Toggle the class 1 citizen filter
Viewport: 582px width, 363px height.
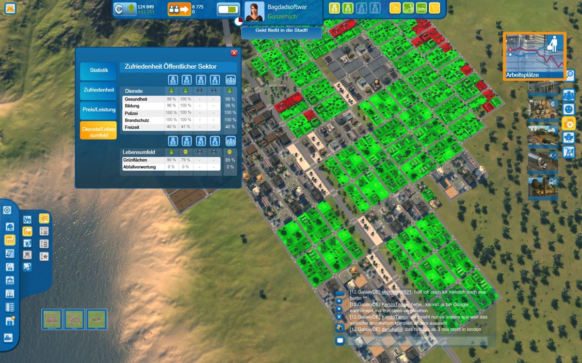pos(334,8)
